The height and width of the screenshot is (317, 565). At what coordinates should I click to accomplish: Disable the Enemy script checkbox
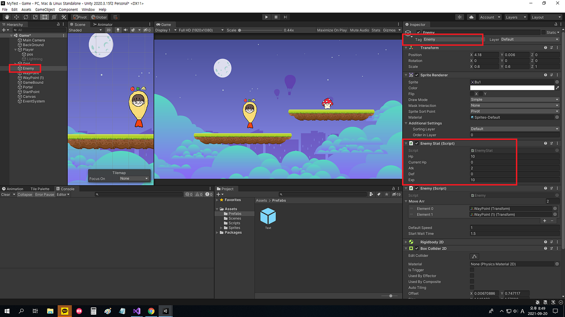tap(417, 188)
